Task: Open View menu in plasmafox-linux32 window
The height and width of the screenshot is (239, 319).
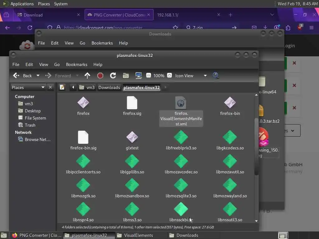Action: pos(44,65)
